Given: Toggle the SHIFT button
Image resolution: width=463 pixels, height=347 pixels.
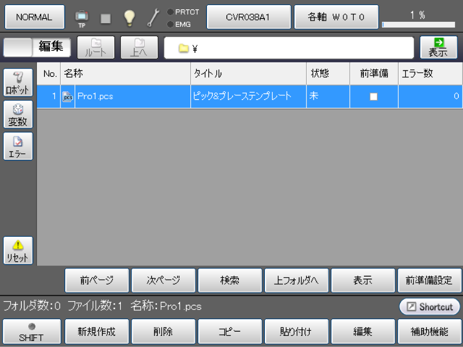Looking at the screenshot, I should 31,332.
